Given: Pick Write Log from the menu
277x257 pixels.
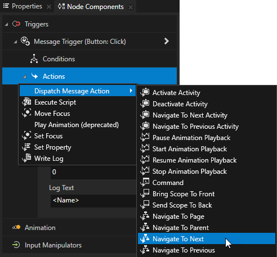Looking at the screenshot, I should point(78,159).
